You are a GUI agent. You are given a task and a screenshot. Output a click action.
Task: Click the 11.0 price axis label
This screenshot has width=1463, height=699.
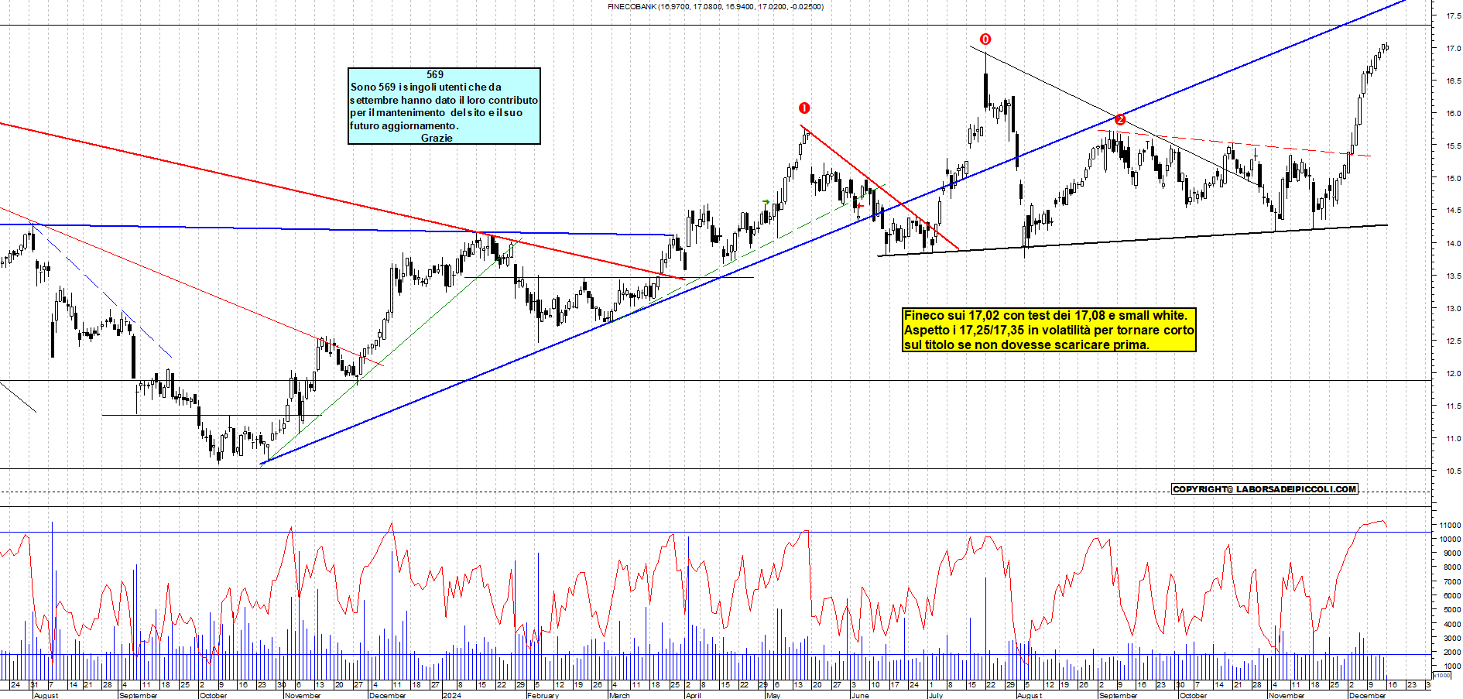point(1453,439)
